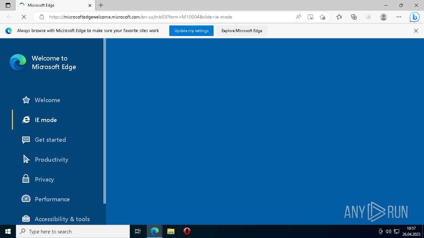The image size is (424, 238).
Task: Click the sidebar vertical scrollbar
Action: coord(105,121)
